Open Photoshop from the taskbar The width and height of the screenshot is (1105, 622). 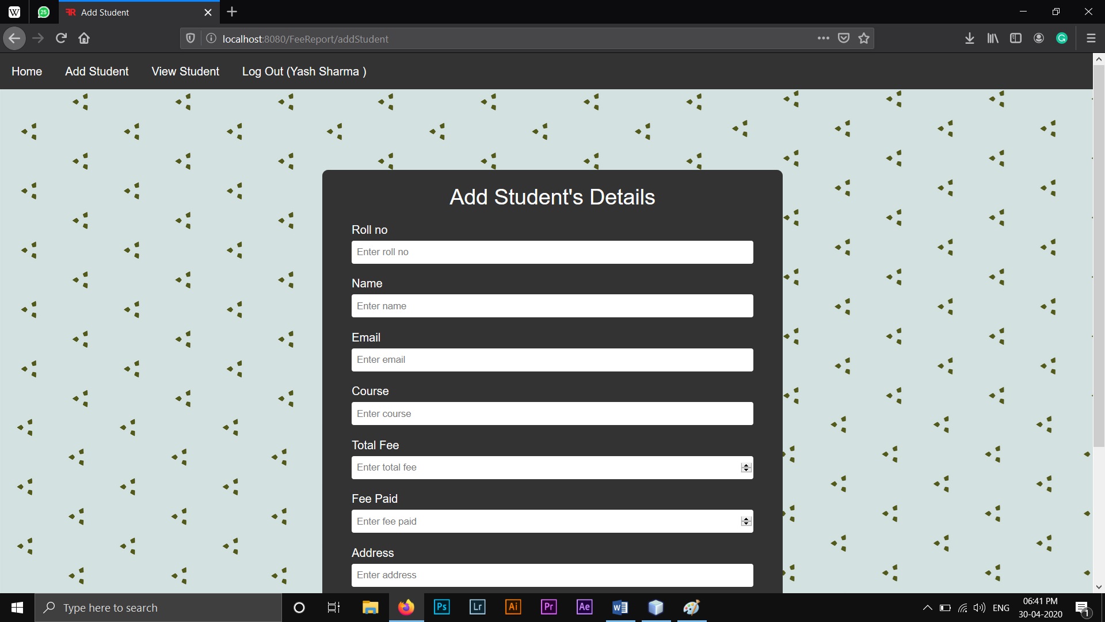click(441, 607)
